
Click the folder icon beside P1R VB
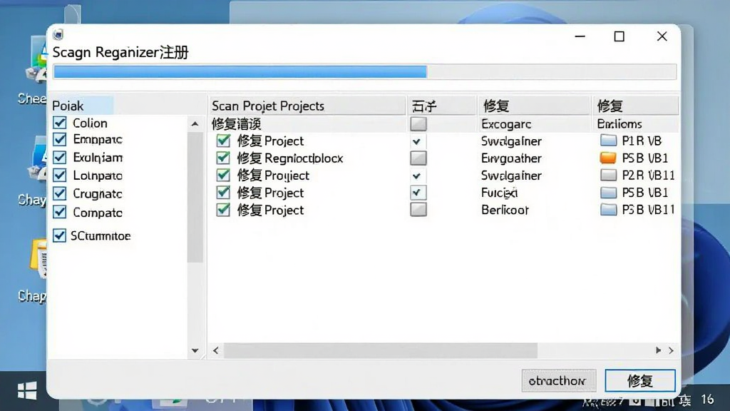click(608, 141)
